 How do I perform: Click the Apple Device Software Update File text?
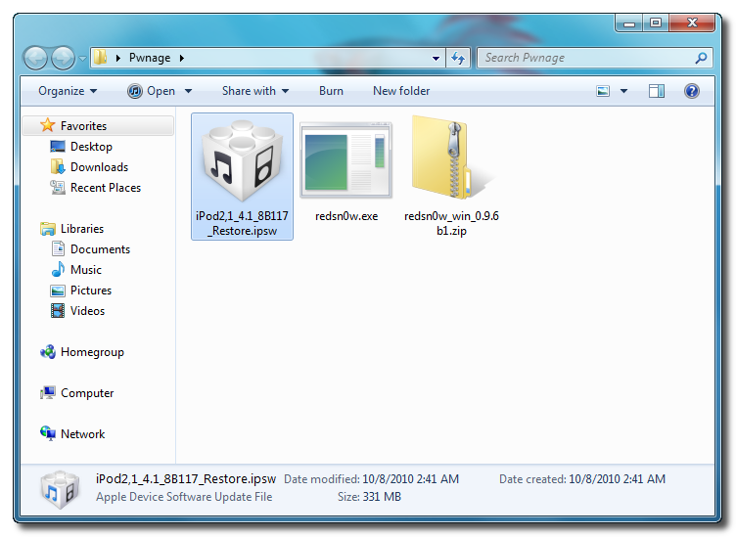coord(184,497)
